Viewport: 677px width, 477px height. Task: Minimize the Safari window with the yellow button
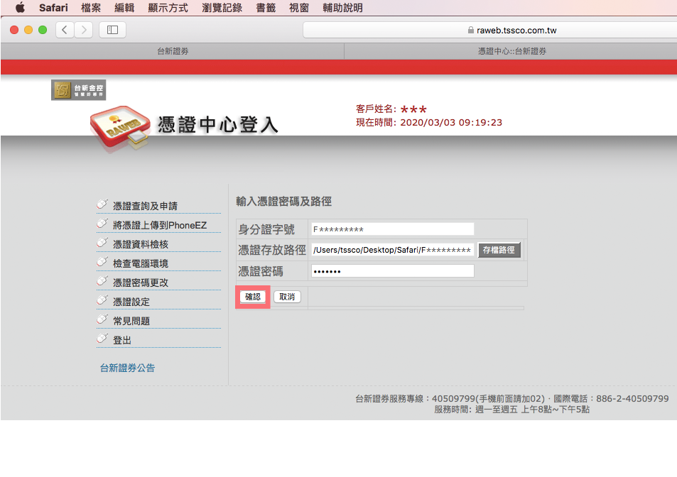tap(28, 30)
